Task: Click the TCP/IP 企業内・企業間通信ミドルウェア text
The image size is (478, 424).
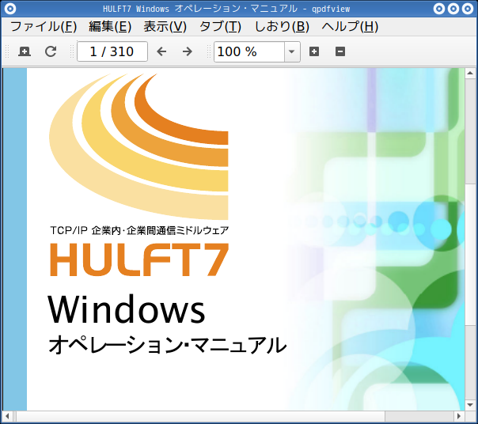Action: (139, 230)
